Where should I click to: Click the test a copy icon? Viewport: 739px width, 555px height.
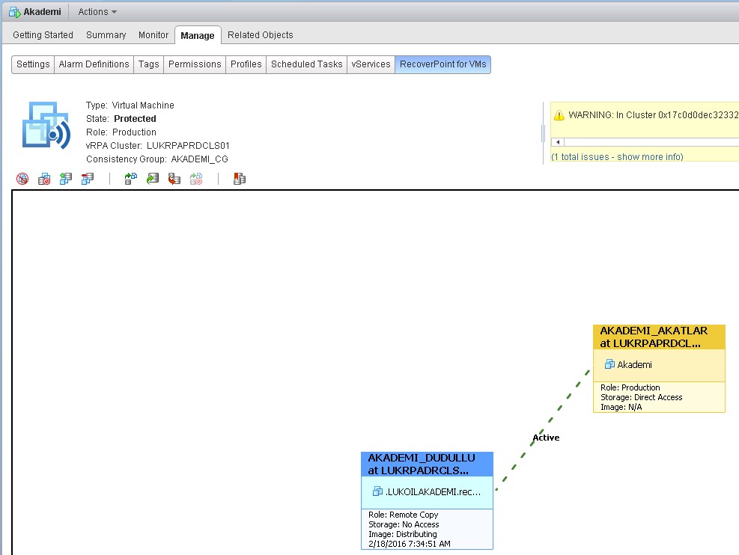130,179
